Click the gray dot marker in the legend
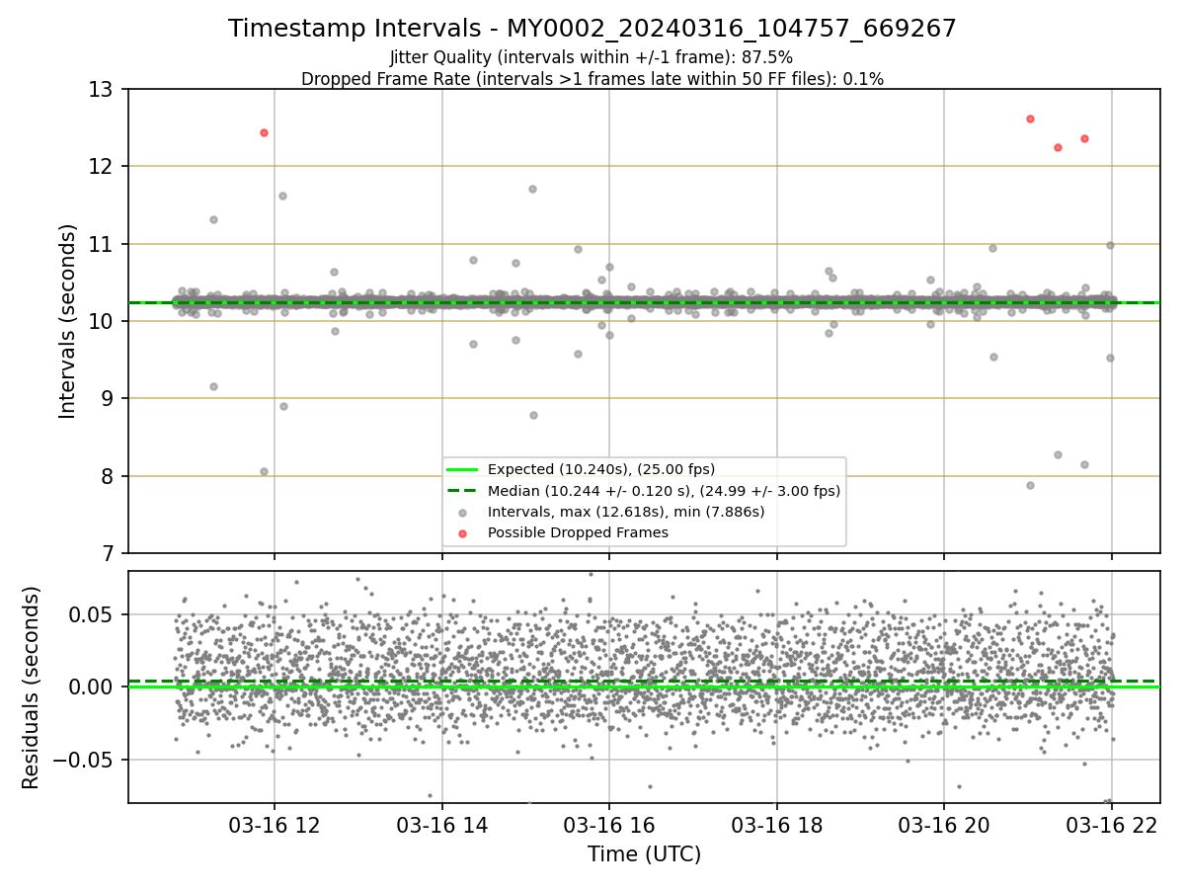Viewport: 1185px width, 889px height. pyautogui.click(x=462, y=512)
